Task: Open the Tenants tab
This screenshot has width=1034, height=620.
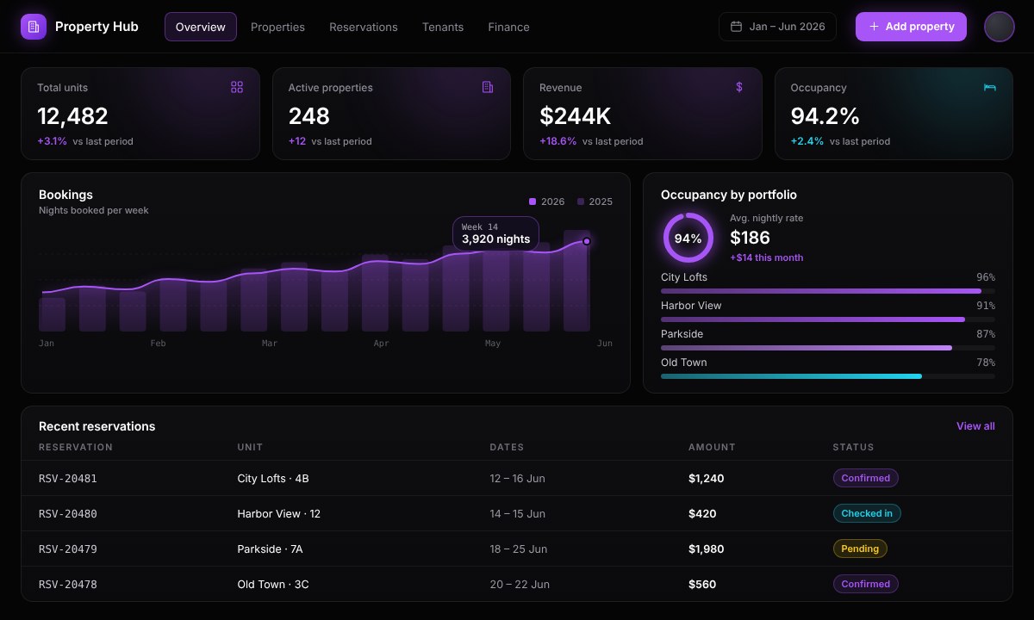Action: [x=443, y=27]
